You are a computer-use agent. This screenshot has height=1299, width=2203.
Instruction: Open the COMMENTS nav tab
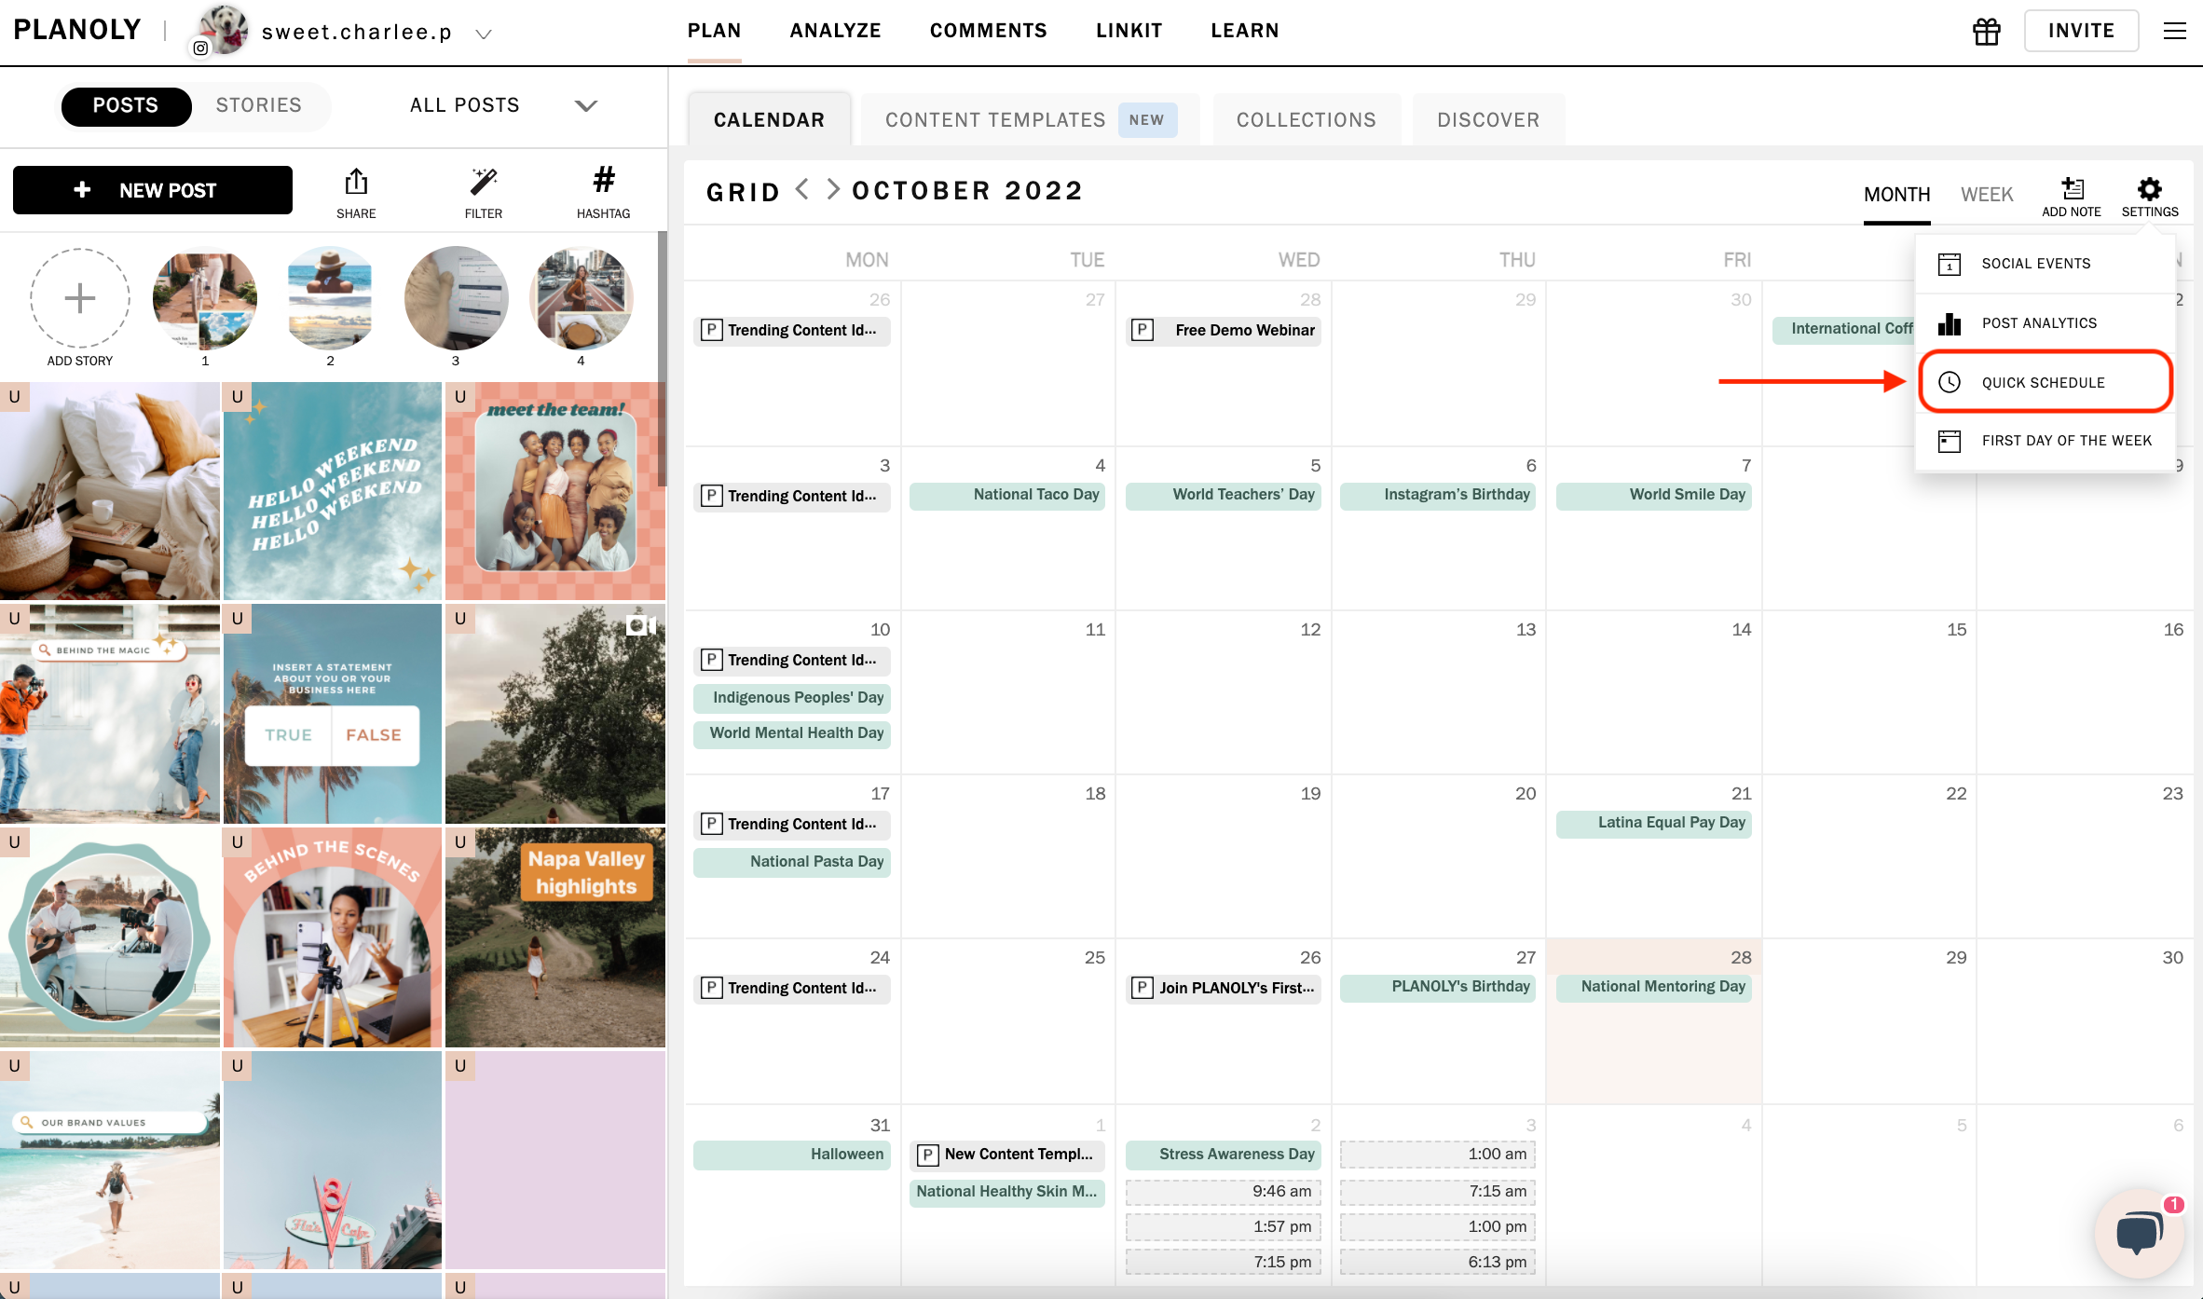point(989,31)
